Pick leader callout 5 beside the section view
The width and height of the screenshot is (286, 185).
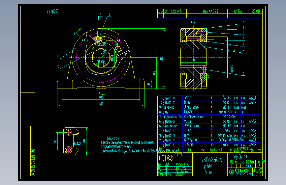pos(243,33)
